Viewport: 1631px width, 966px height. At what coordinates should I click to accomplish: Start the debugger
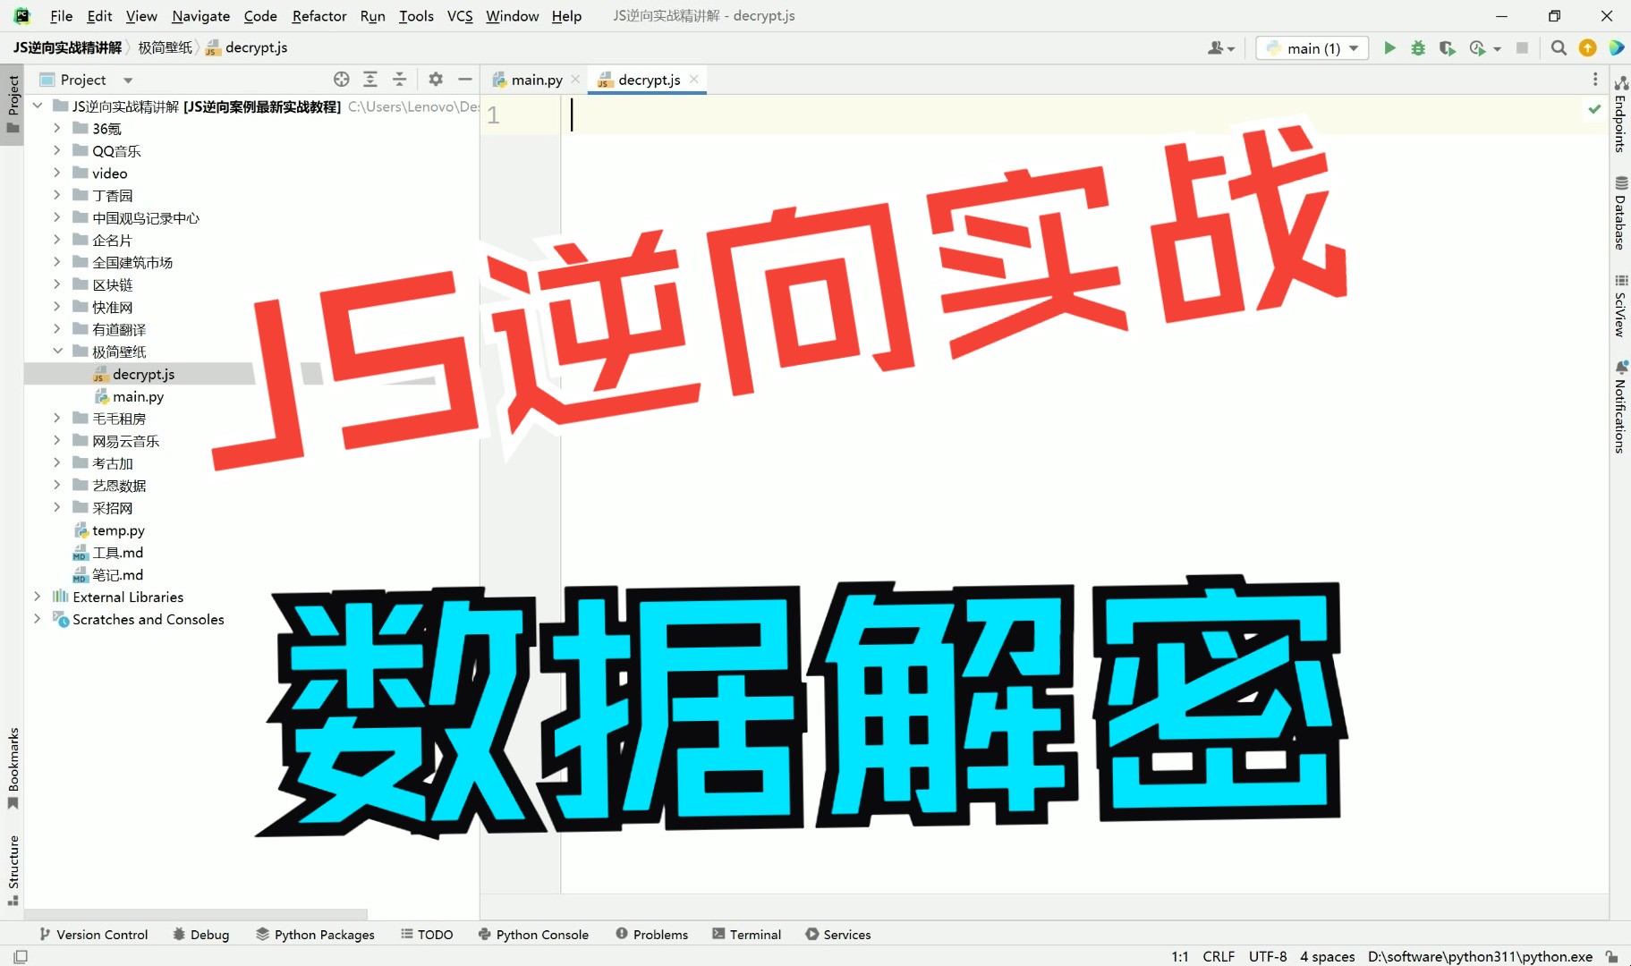click(1418, 47)
